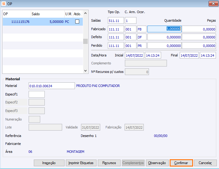Click Fabricado C. Arm. field 001
The image size is (219, 169).
pyautogui.click(x=131, y=29)
